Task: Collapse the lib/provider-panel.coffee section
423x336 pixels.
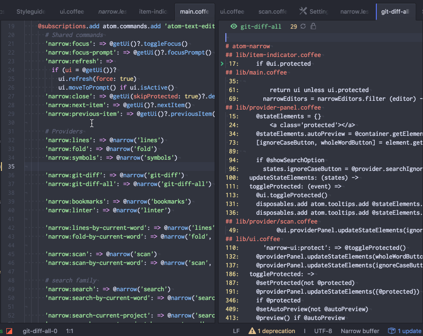Action: coord(271,107)
